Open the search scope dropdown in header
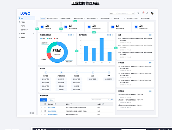This screenshot has height=130, width=173. click(113, 13)
